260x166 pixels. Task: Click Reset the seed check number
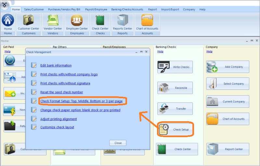click(61, 92)
